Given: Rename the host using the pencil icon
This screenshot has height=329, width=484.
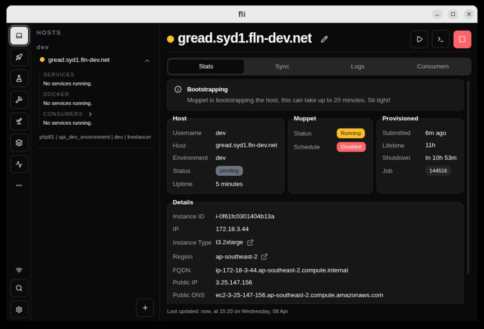Looking at the screenshot, I should [324, 39].
